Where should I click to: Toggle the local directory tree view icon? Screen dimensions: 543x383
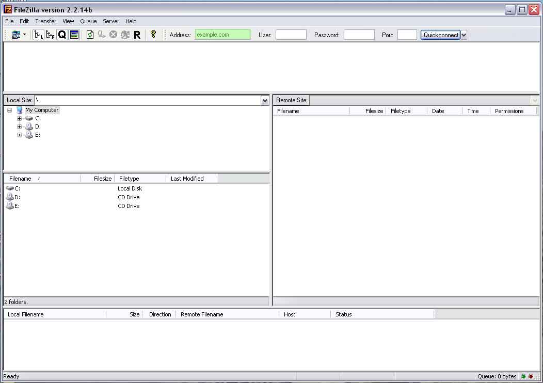point(38,35)
